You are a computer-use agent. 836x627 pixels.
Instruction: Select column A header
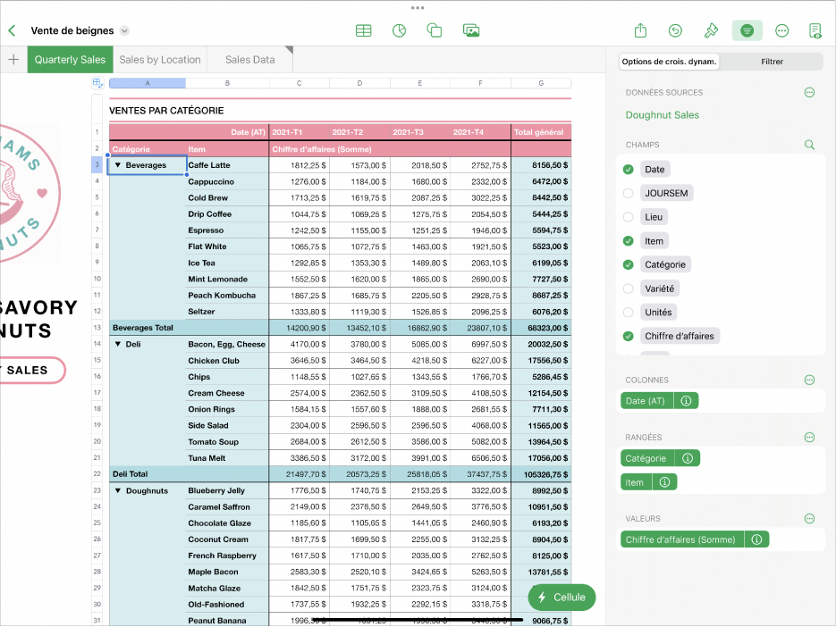(148, 83)
